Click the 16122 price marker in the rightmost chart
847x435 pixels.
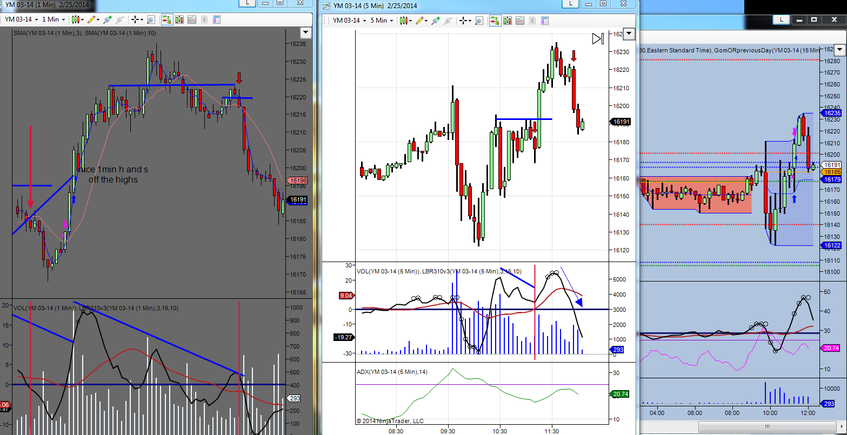(831, 245)
